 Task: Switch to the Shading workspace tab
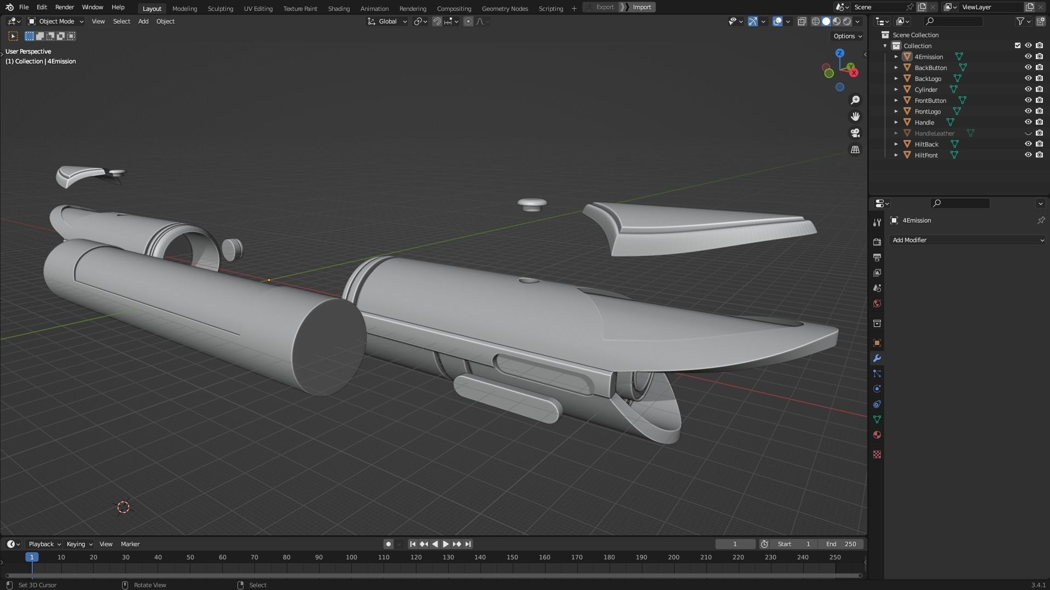click(x=339, y=8)
